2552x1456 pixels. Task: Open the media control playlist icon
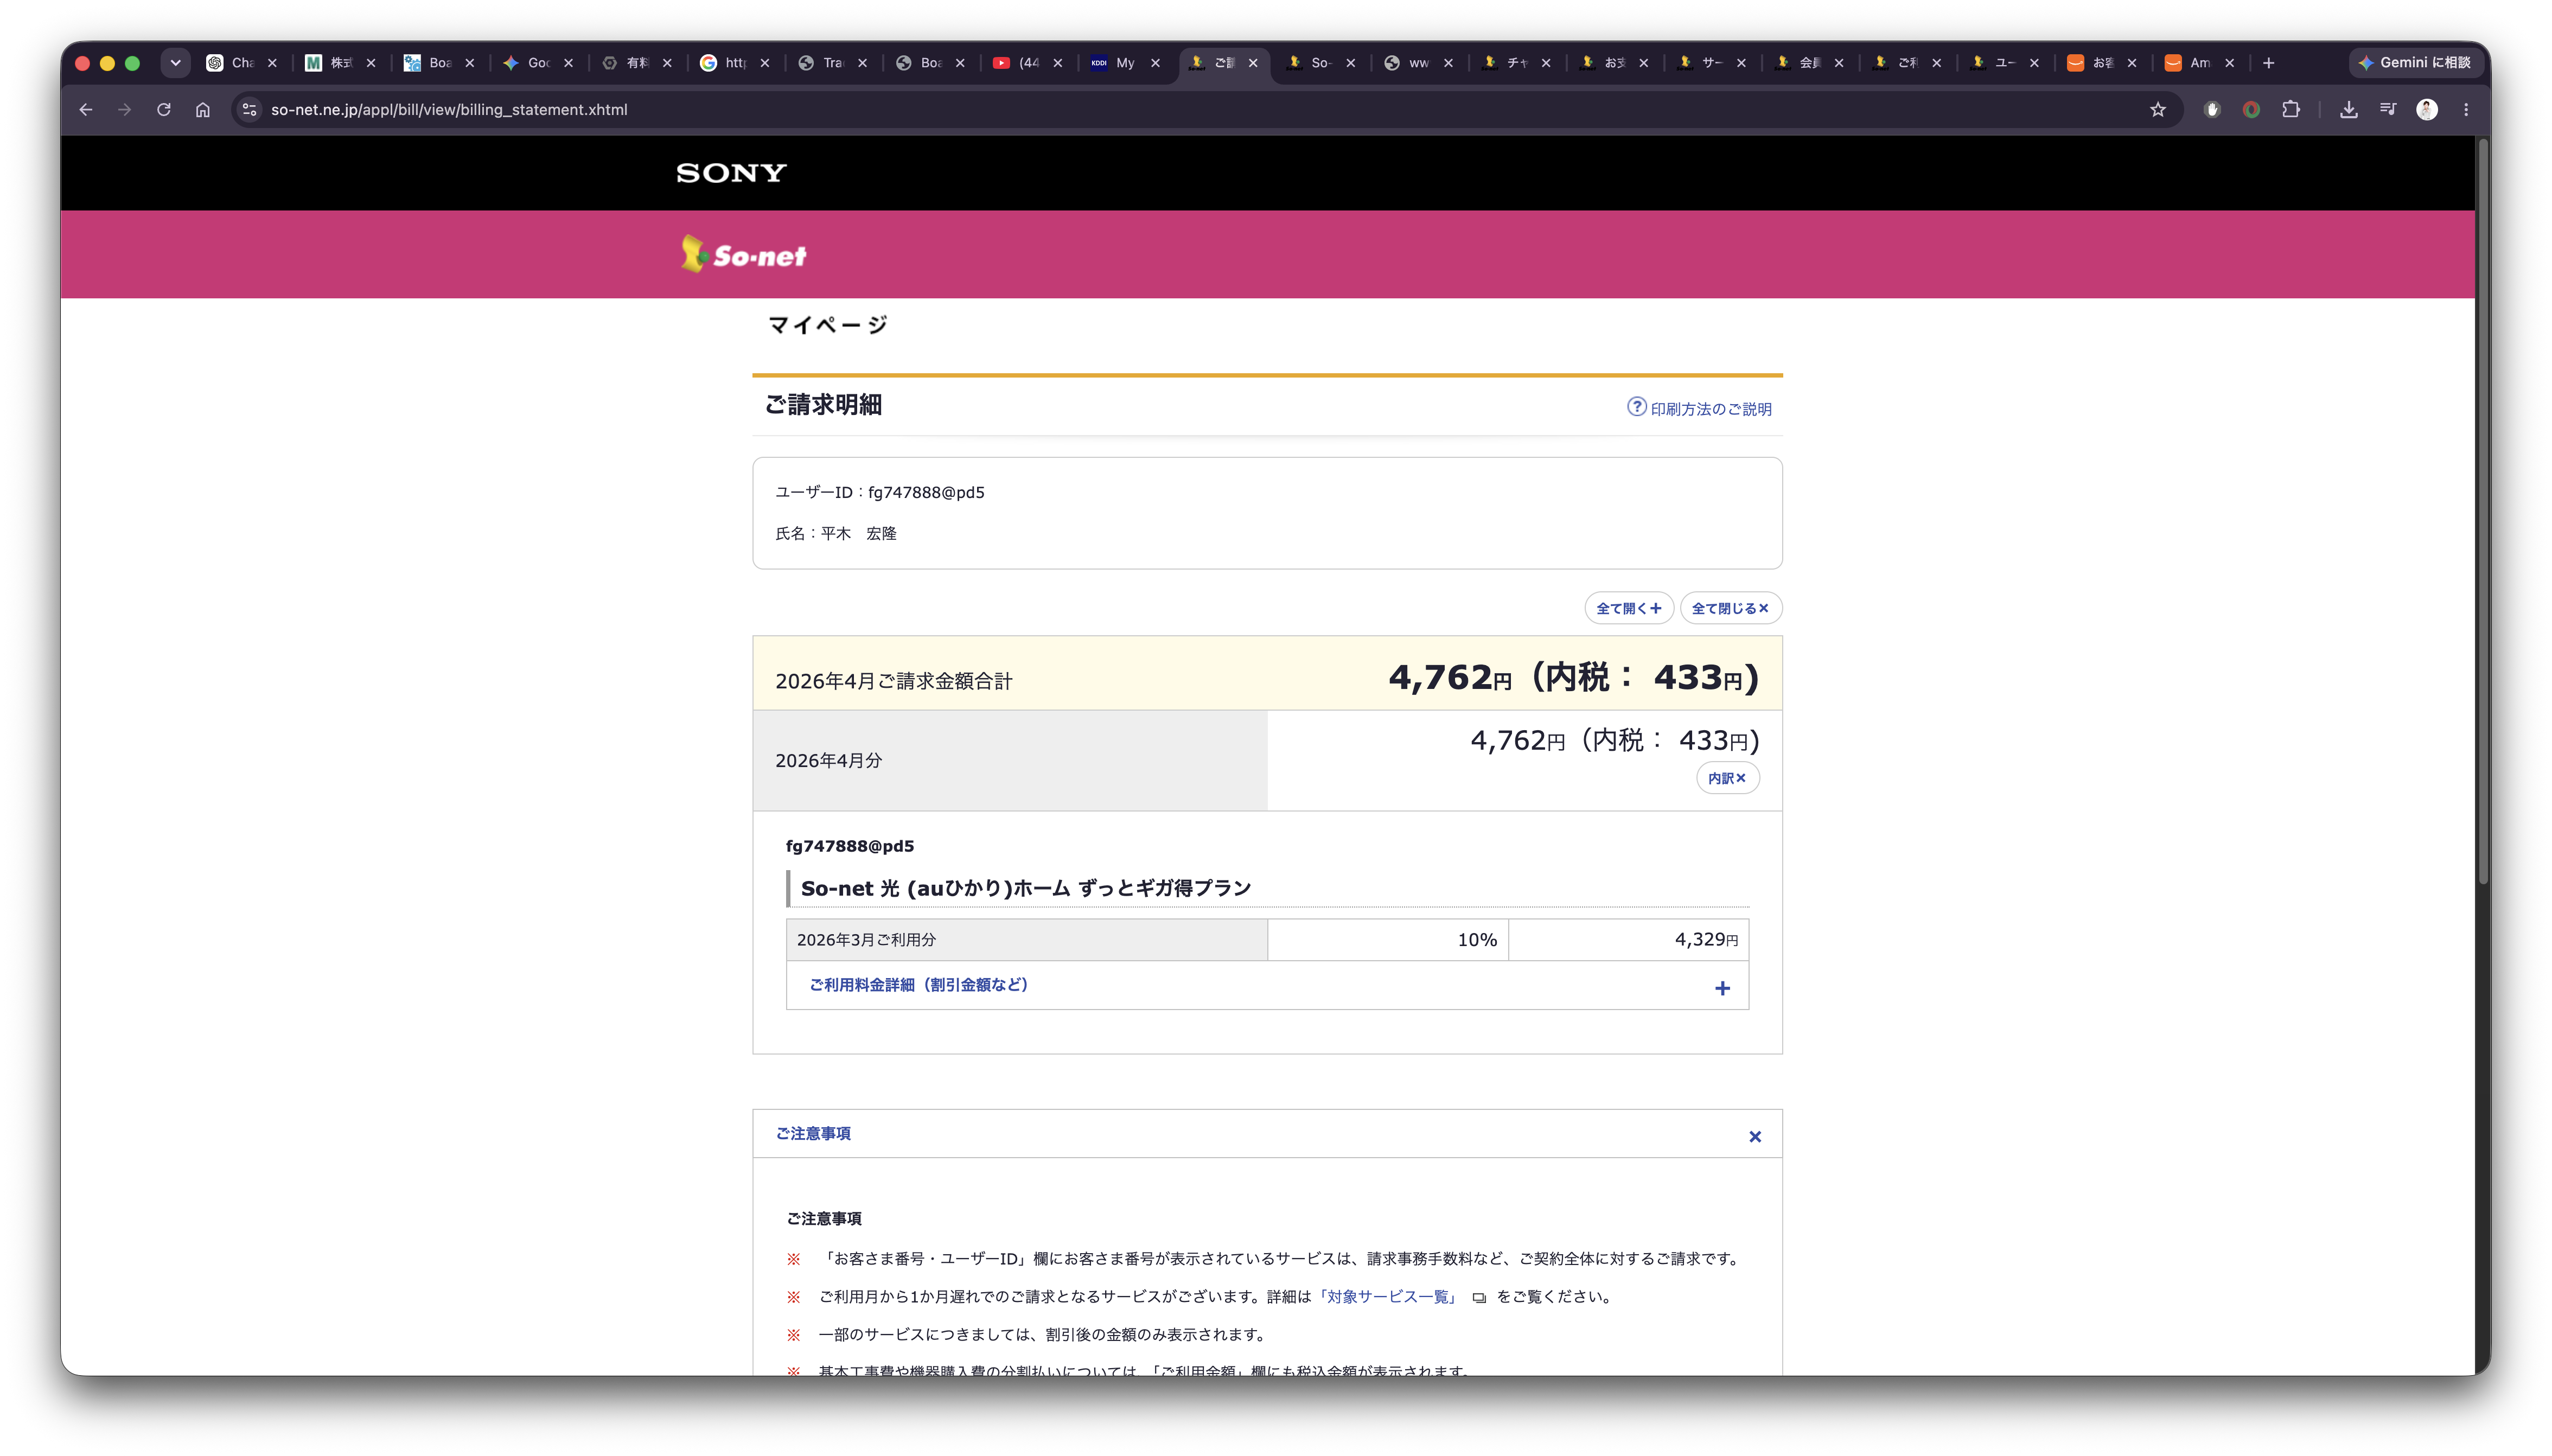click(2388, 110)
